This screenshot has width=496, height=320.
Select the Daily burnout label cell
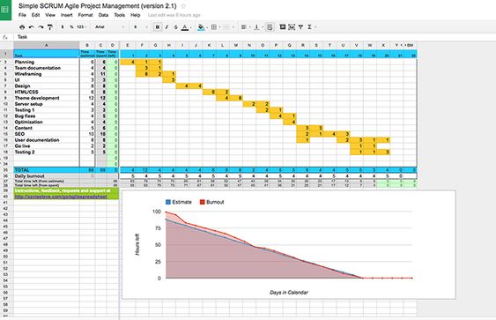(46, 176)
